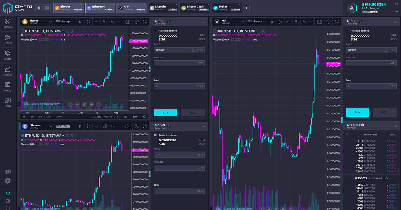This screenshot has height=210, width=401.
Task: Collapse the Order Book panel
Action: (x=395, y=126)
